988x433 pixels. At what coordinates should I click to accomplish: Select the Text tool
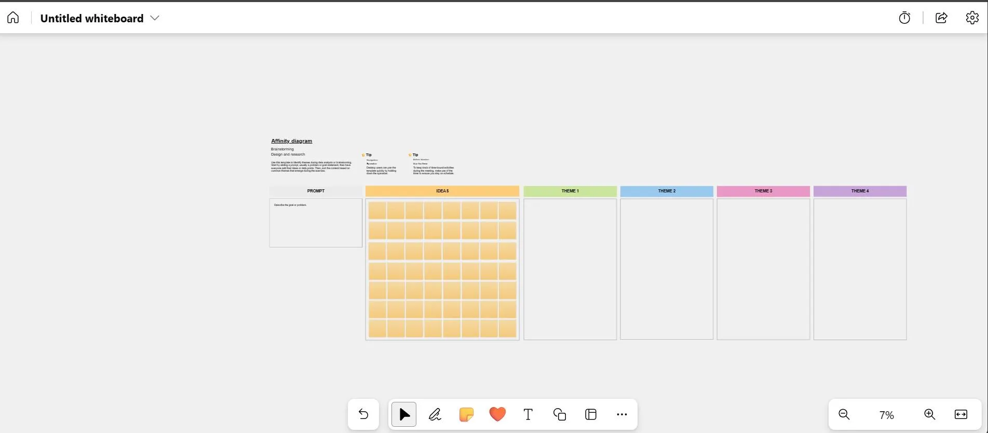[528, 414]
